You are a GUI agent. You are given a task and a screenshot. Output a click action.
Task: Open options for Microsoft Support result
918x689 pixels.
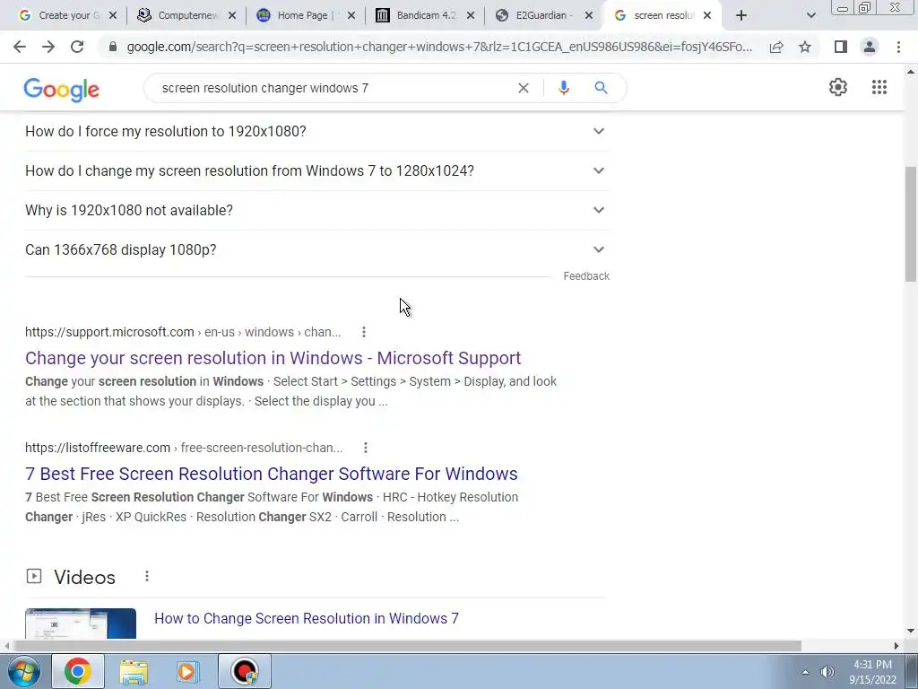click(364, 332)
